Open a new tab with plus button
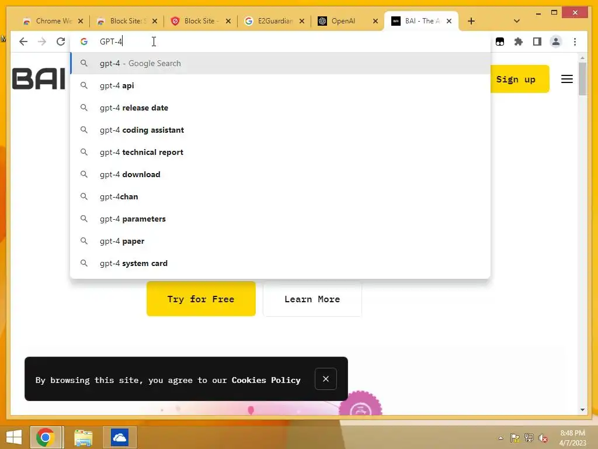 471,21
